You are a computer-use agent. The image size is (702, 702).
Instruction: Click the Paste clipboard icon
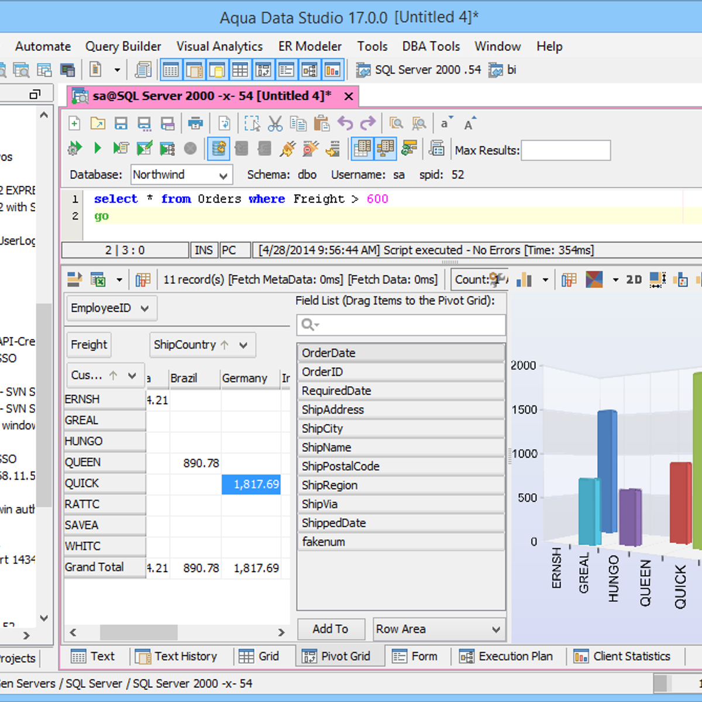click(321, 123)
